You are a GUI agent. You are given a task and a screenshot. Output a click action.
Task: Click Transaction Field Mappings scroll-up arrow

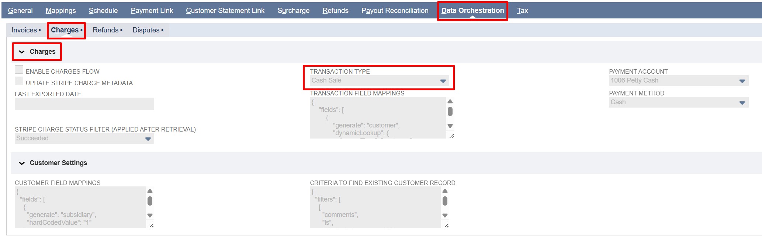(450, 101)
